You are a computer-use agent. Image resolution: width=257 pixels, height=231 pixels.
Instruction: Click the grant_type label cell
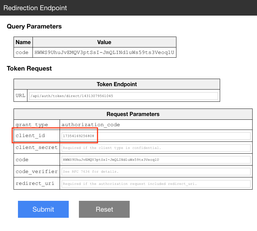pyautogui.click(x=37, y=125)
